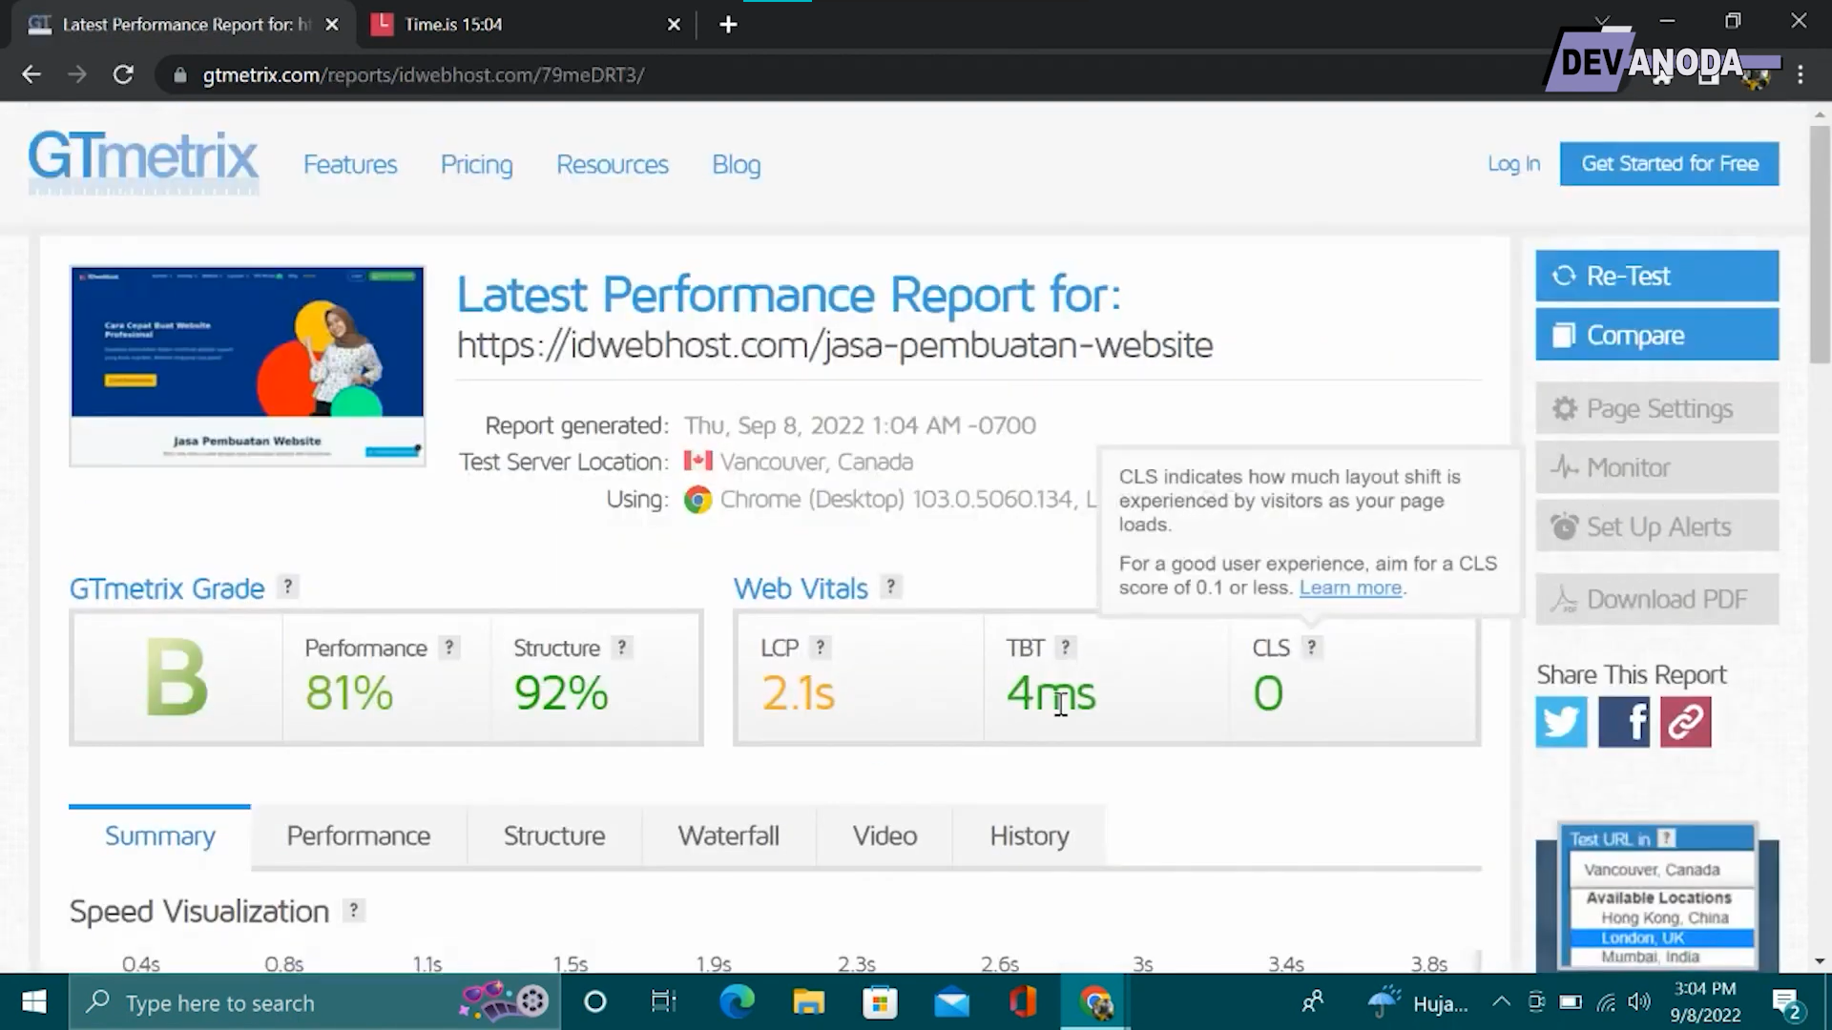Click the Monitor button
The width and height of the screenshot is (1832, 1030).
click(x=1656, y=467)
